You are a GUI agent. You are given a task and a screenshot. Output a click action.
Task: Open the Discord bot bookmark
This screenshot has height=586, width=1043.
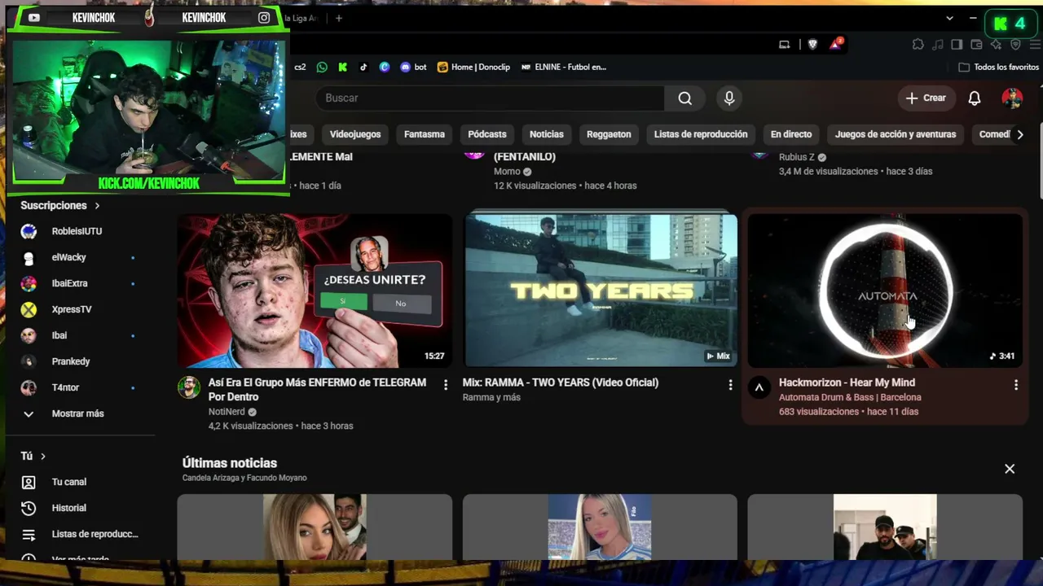coord(413,67)
